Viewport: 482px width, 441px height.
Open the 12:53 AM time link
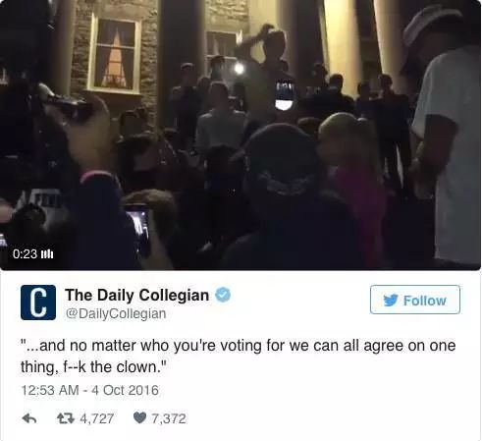pyautogui.click(x=50, y=390)
